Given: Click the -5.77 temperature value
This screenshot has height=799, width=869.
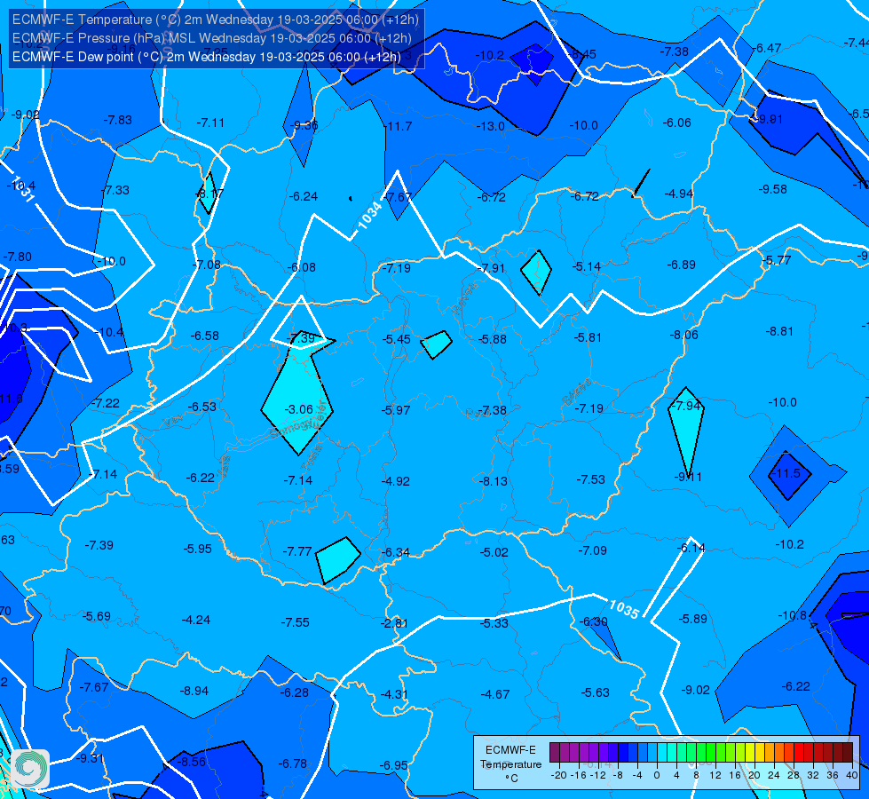Looking at the screenshot, I should pyautogui.click(x=776, y=261).
